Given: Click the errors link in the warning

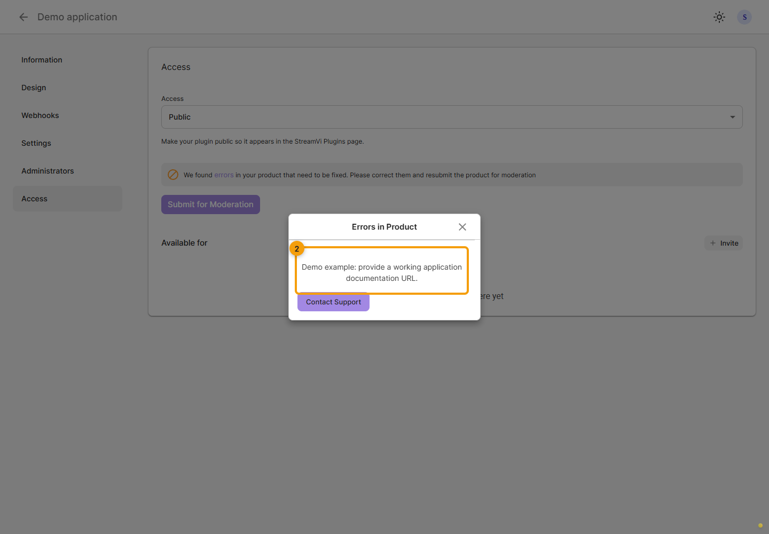Looking at the screenshot, I should pyautogui.click(x=224, y=175).
